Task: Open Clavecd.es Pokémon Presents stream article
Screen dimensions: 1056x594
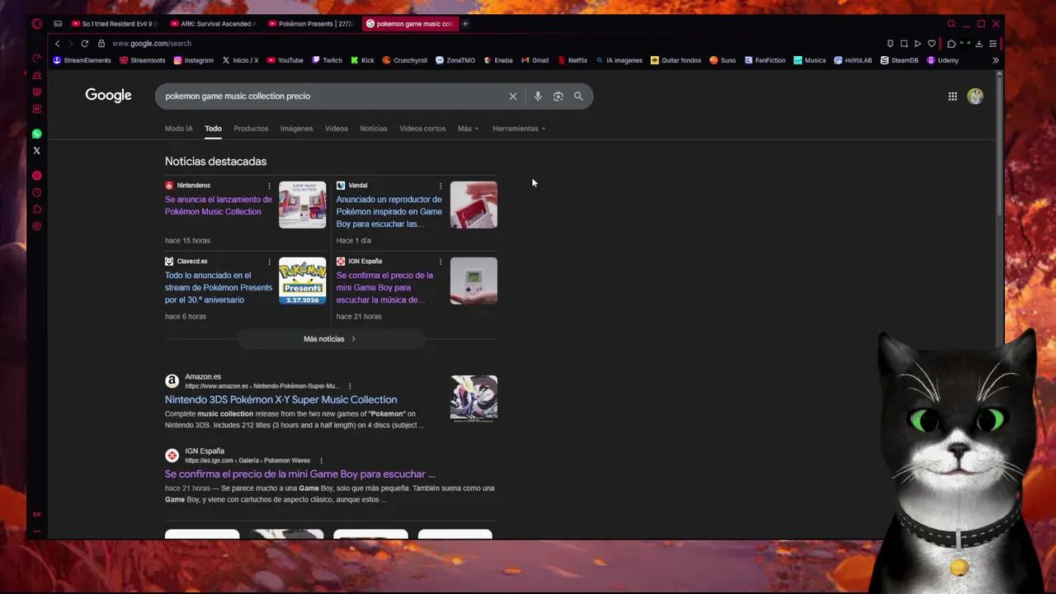Action: 219,287
